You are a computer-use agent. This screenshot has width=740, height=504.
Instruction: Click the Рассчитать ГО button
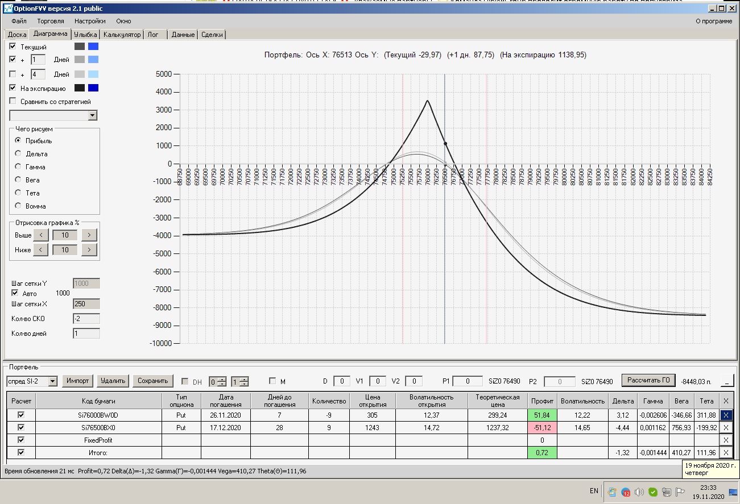pos(647,380)
